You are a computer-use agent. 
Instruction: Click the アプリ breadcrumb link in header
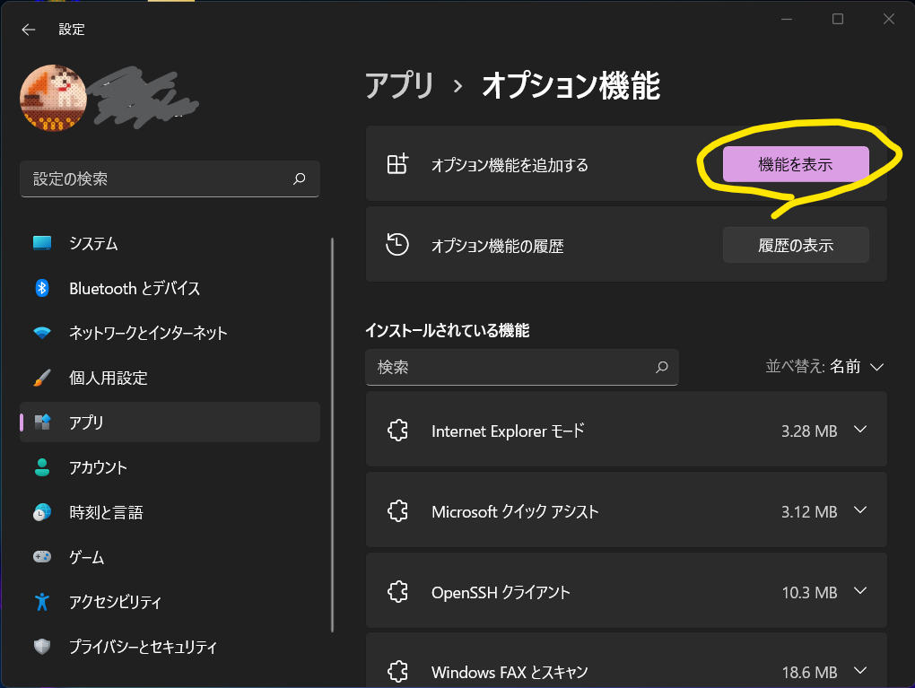click(399, 86)
